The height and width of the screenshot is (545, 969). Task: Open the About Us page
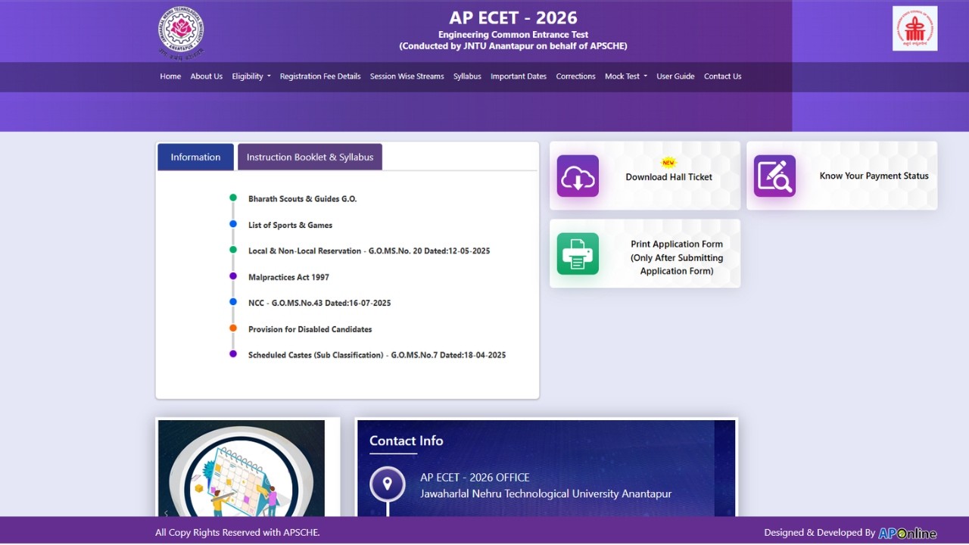coord(206,76)
